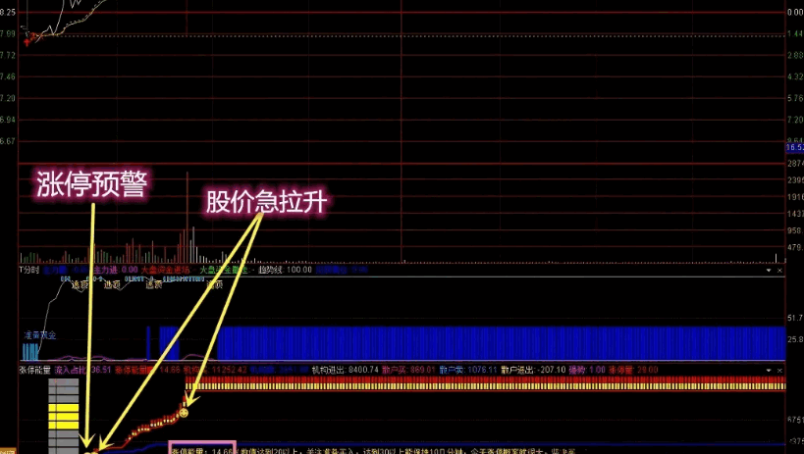804x454 pixels.
Task: Open dropdown arrow of T分时 indicator panel
Action: [768, 270]
